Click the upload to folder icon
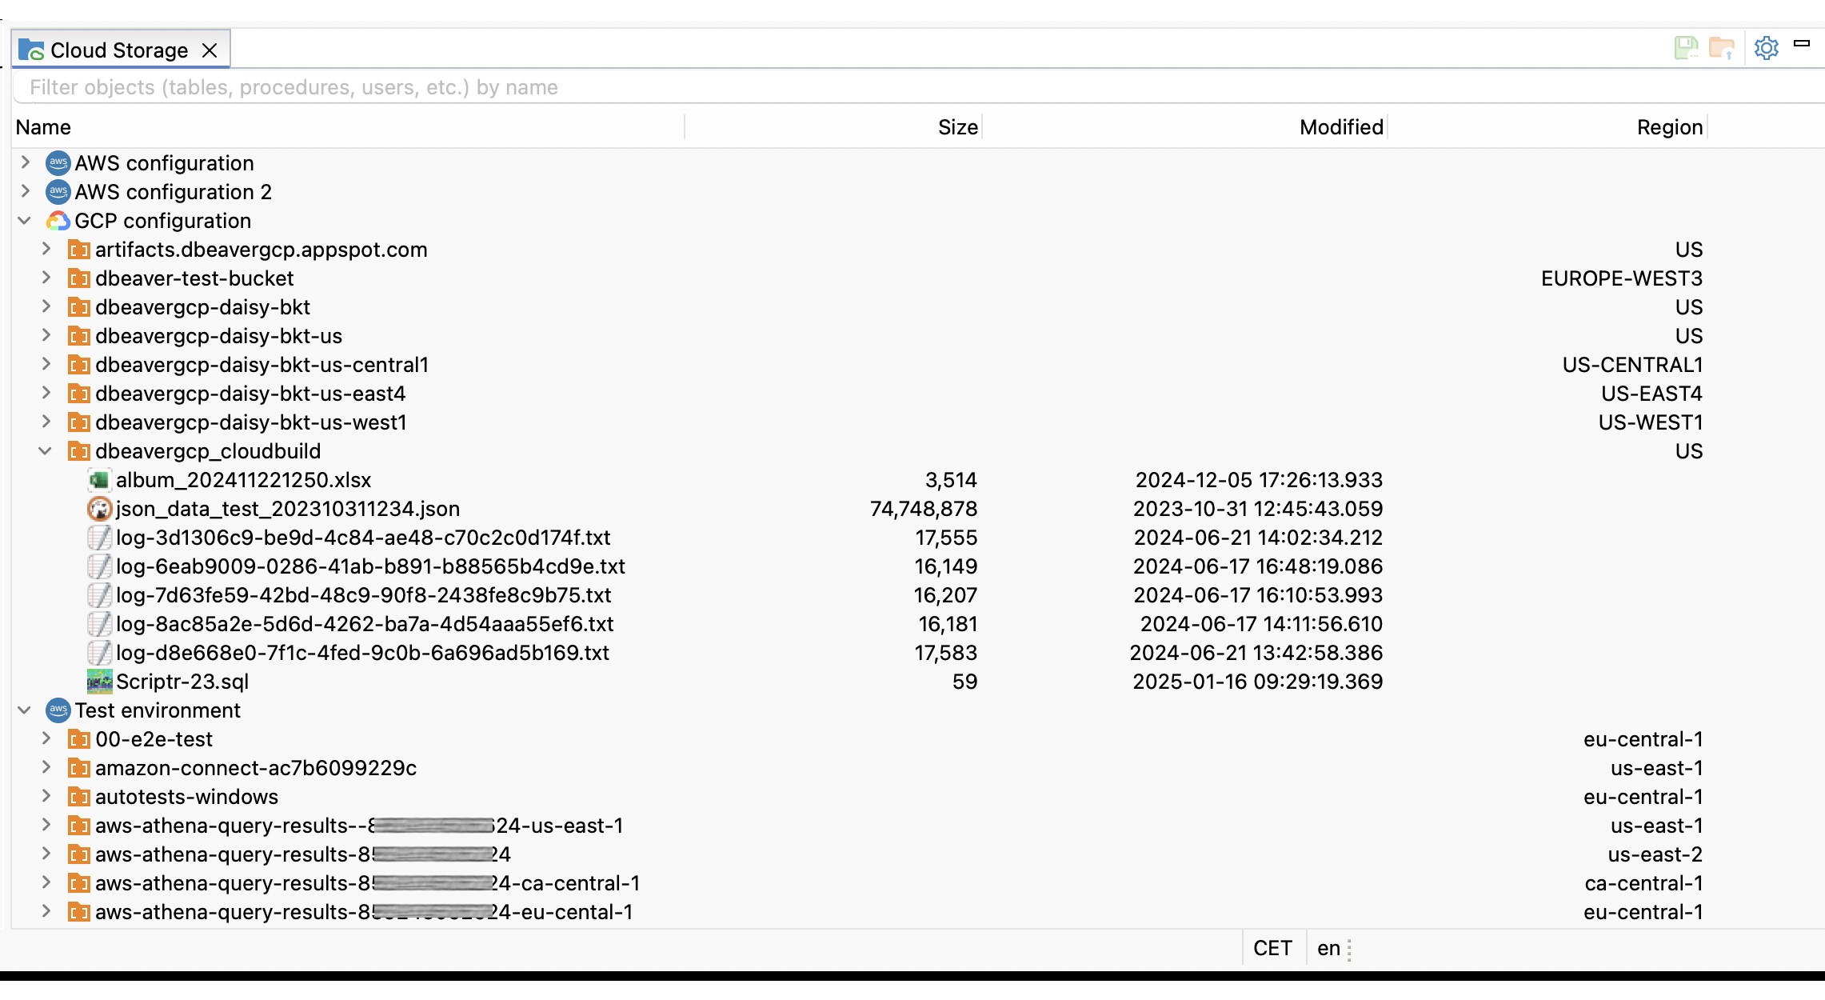Image resolution: width=1825 pixels, height=1000 pixels. coord(1721,49)
